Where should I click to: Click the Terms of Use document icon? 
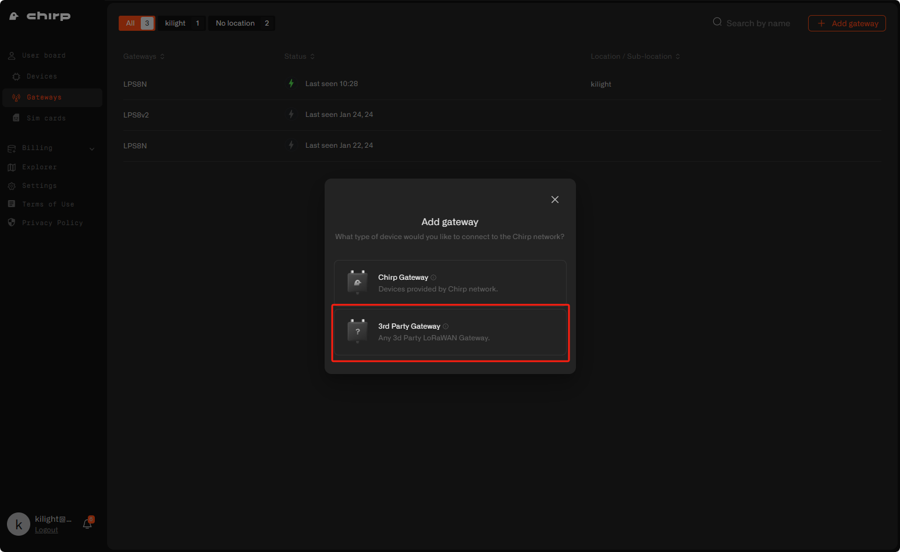[12, 204]
